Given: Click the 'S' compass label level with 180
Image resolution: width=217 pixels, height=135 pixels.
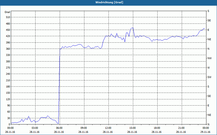Looking at the screenshot, I should (208, 87).
